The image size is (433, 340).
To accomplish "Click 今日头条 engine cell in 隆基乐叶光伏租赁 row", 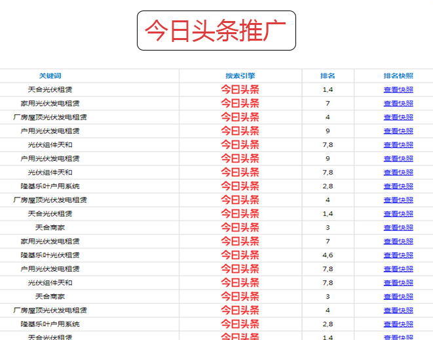I will (x=240, y=255).
